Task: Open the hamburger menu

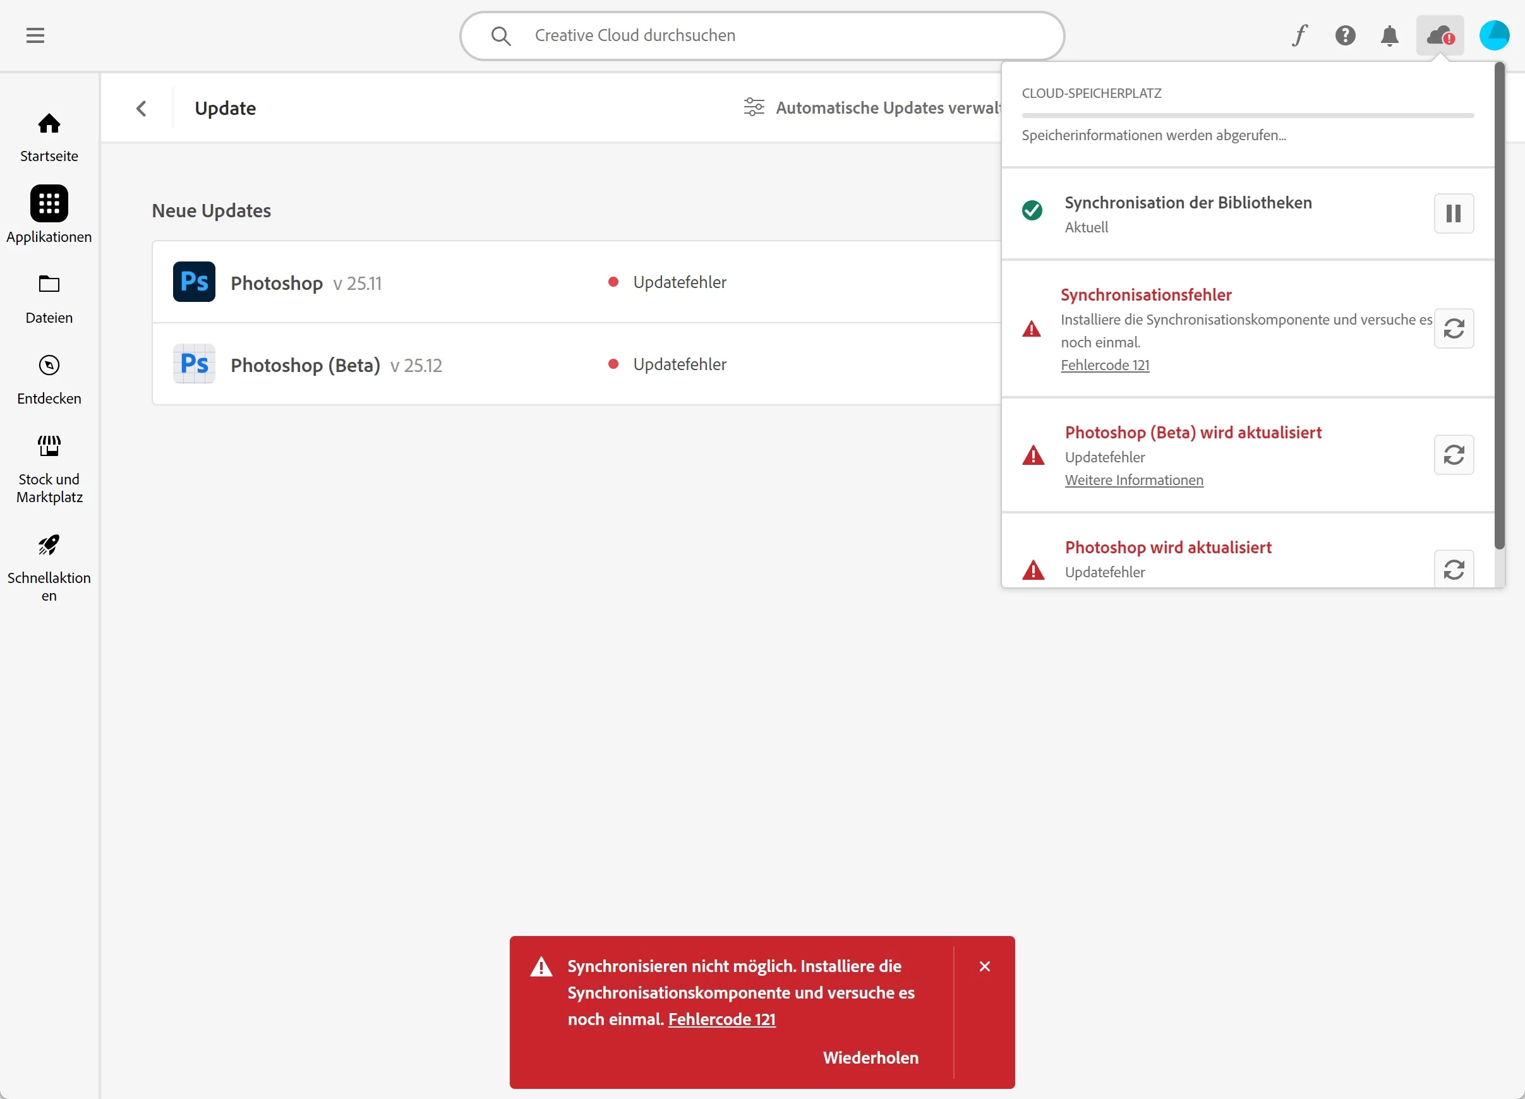Action: pyautogui.click(x=35, y=35)
